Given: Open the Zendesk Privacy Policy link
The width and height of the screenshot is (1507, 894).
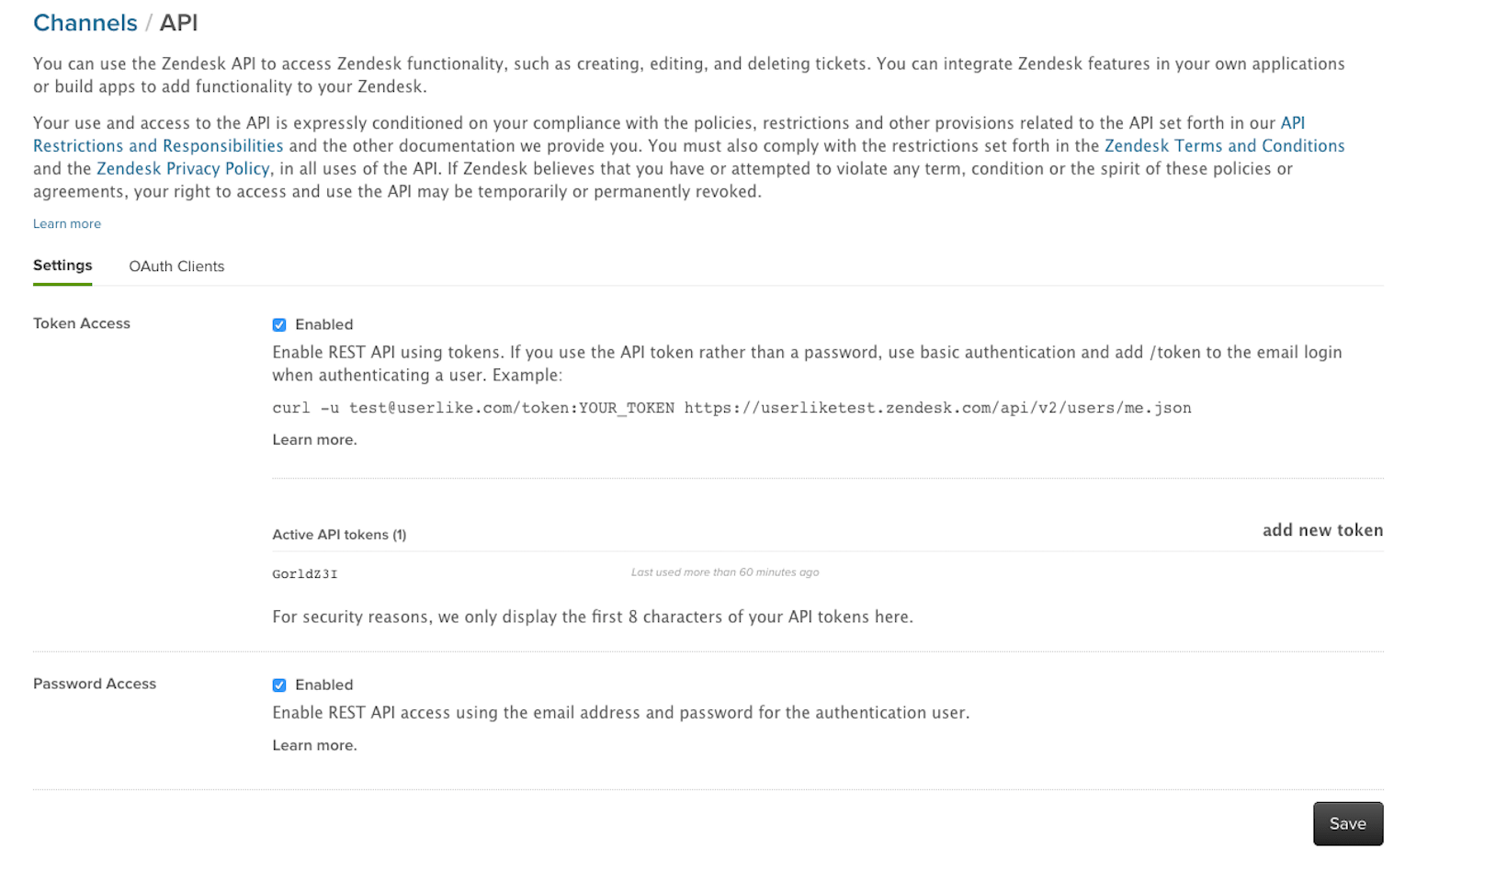Looking at the screenshot, I should click(183, 169).
